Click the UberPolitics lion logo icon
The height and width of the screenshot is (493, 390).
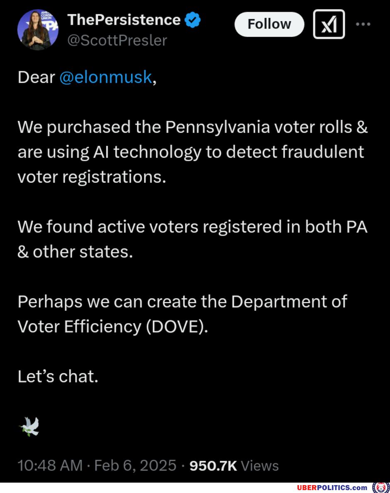click(380, 488)
